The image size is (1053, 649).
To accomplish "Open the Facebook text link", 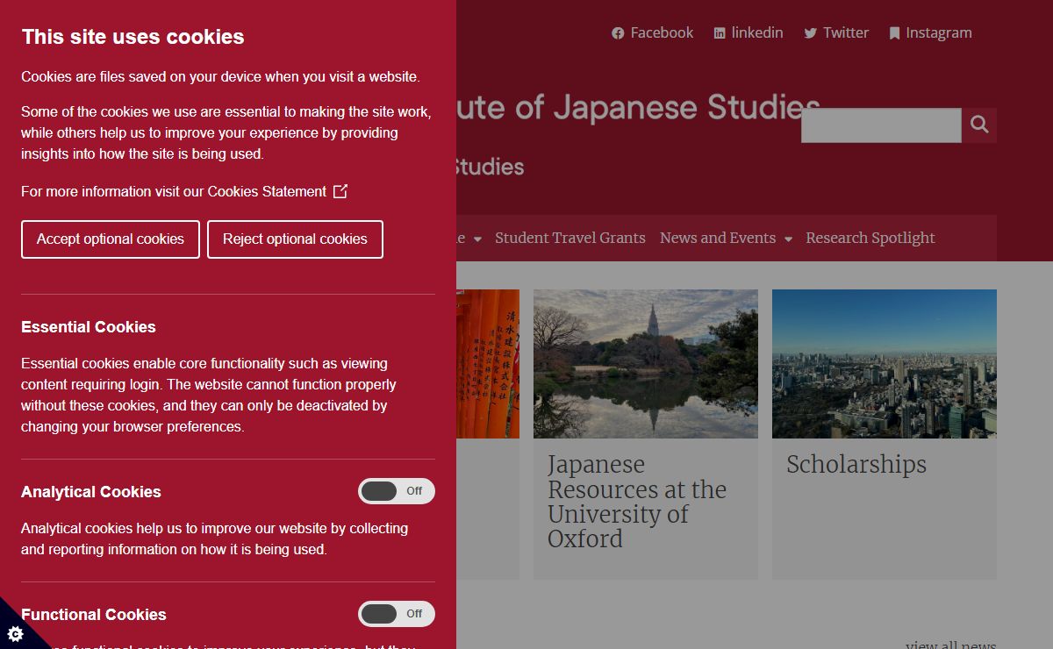I will [x=662, y=32].
